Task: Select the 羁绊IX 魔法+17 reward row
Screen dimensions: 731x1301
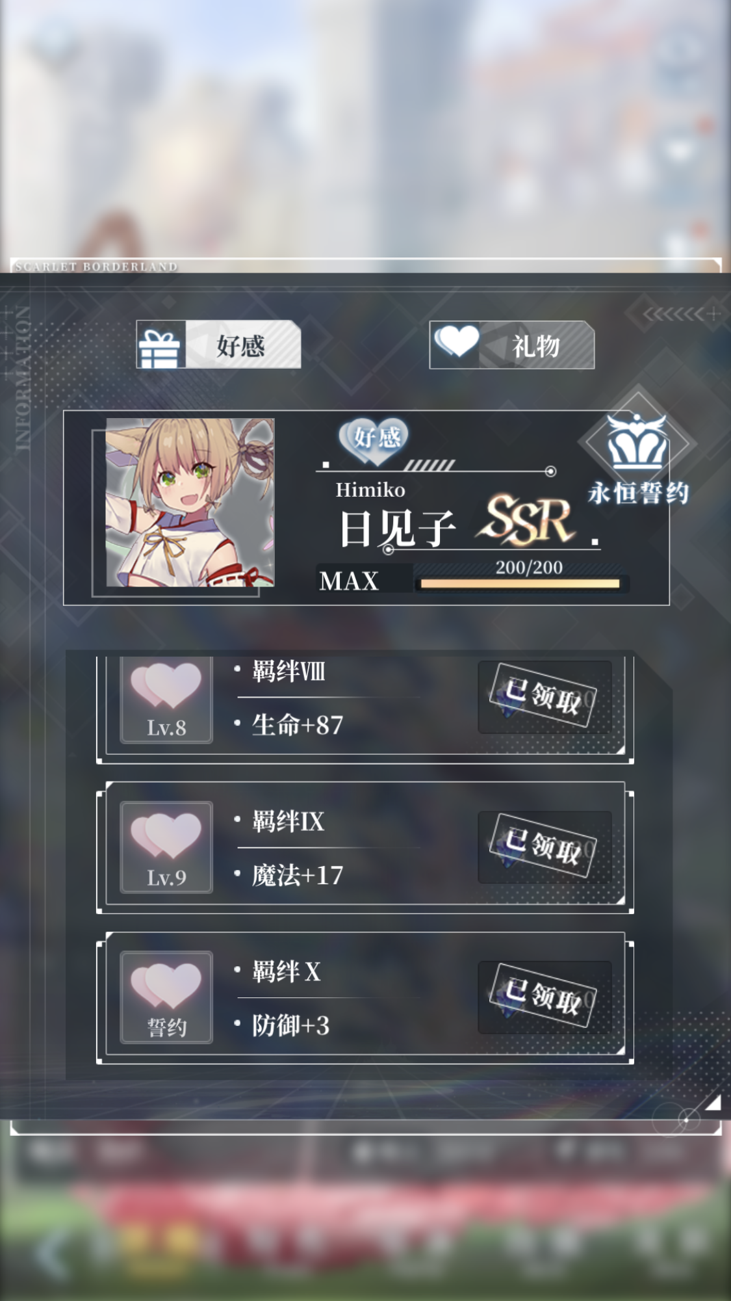Action: (365, 848)
